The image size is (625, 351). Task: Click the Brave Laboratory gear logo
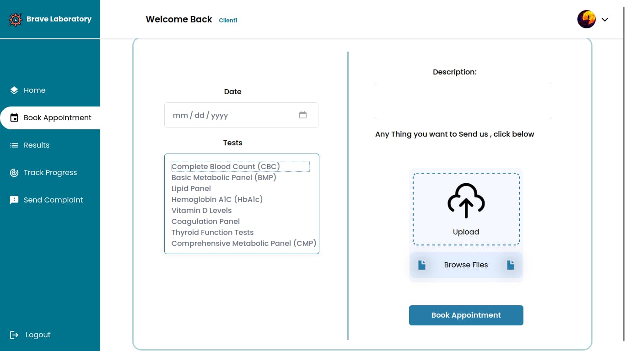[15, 19]
